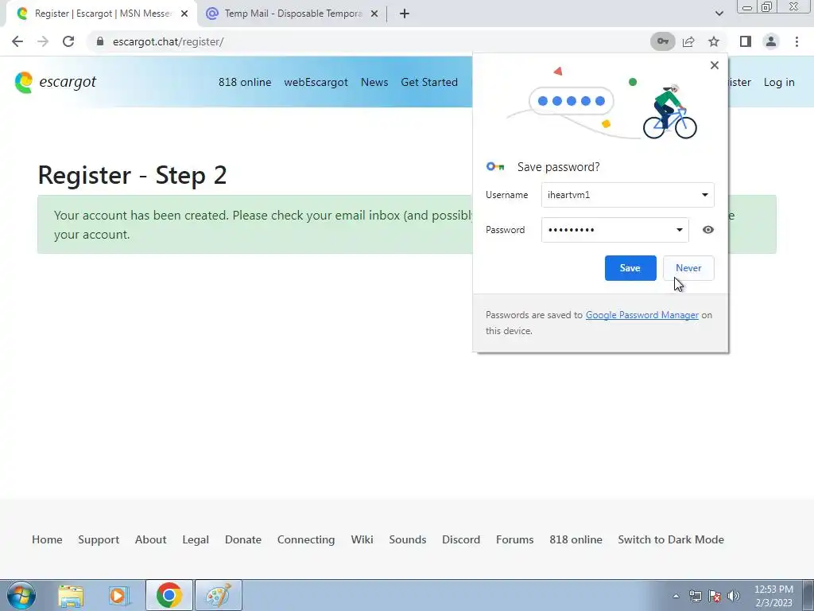
Task: Click the Username field showing iheartvm1
Action: 628,195
